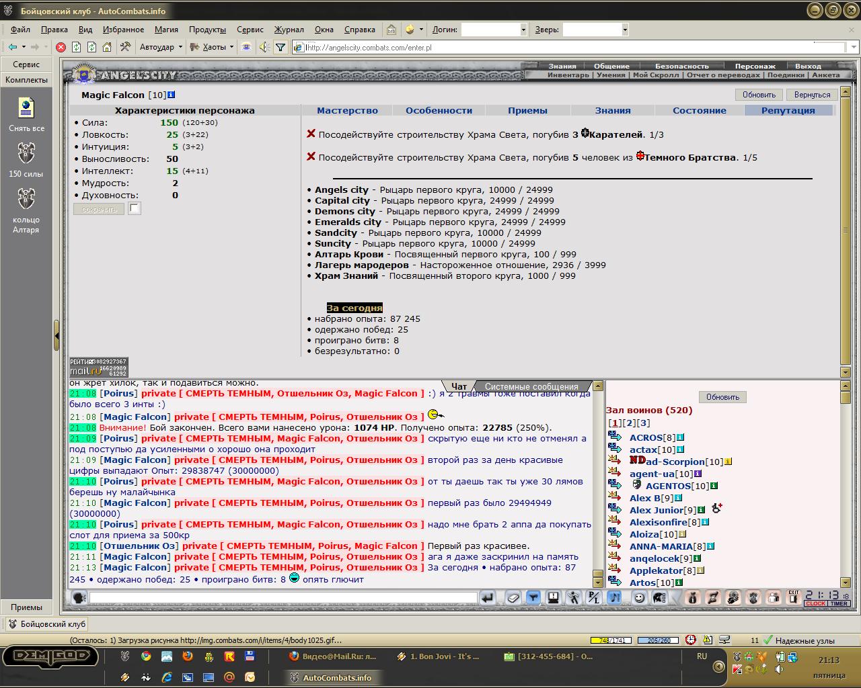This screenshot has height=688, width=861.
Task: Click the EXIT door icon in game bar
Action: coord(794,597)
